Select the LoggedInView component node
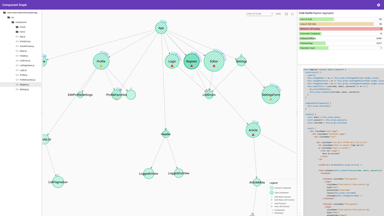Viewport: 384px width, 216px height. [x=149, y=173]
